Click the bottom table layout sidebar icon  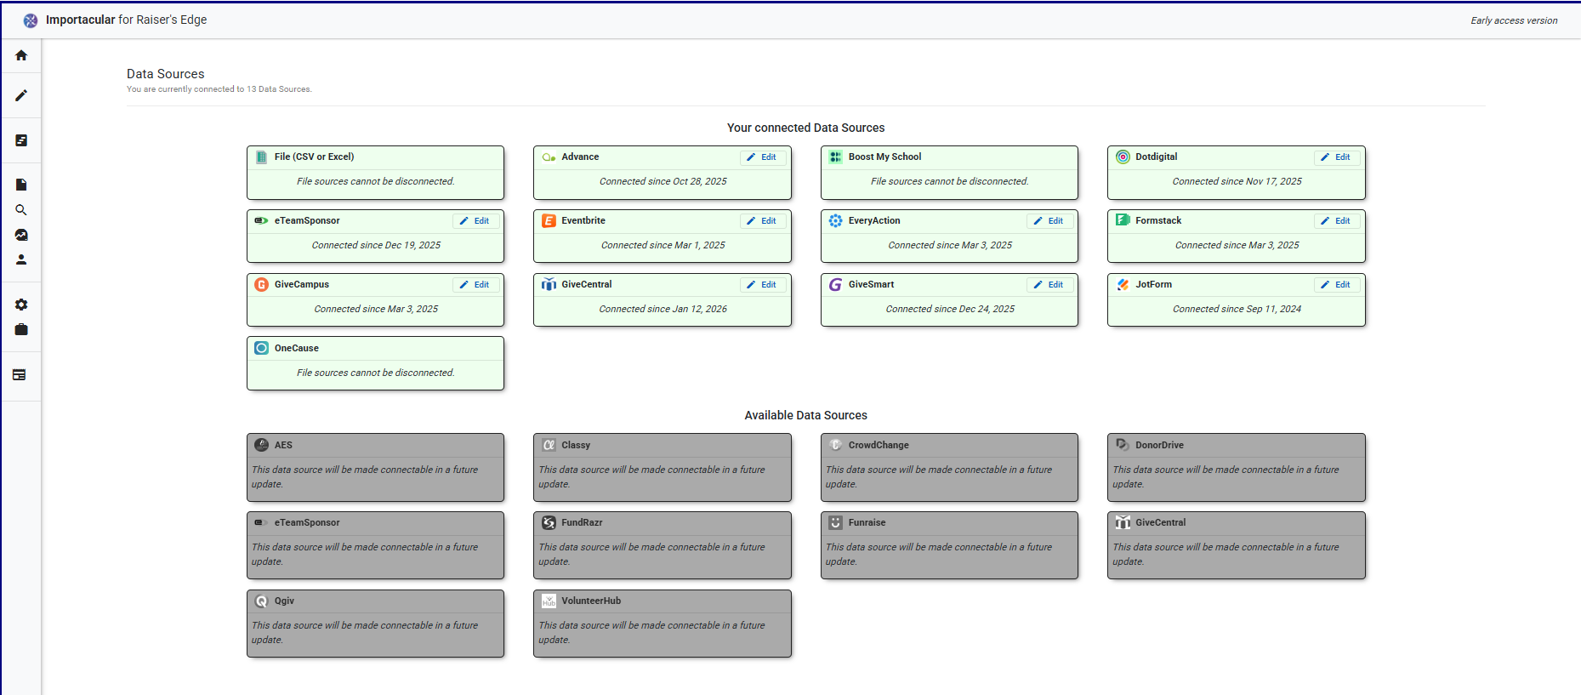pos(20,374)
